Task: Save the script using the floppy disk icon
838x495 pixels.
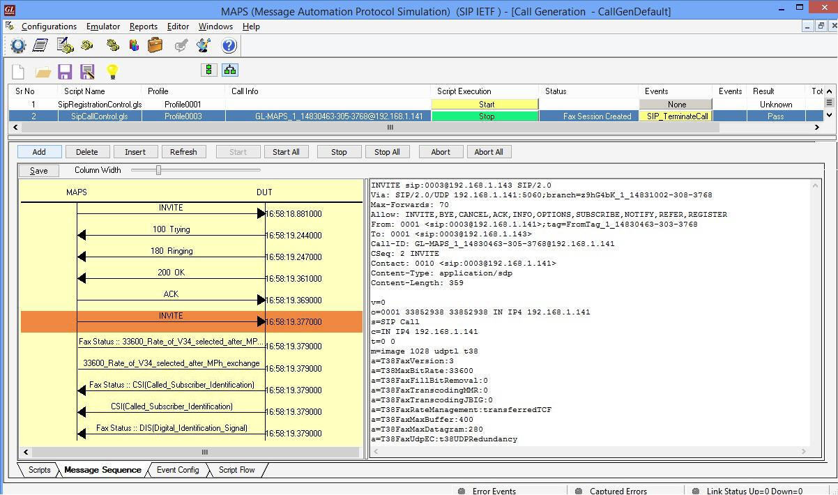Action: tap(64, 70)
